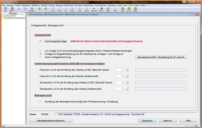Click the red Abbruch toolbar icon

101,9
